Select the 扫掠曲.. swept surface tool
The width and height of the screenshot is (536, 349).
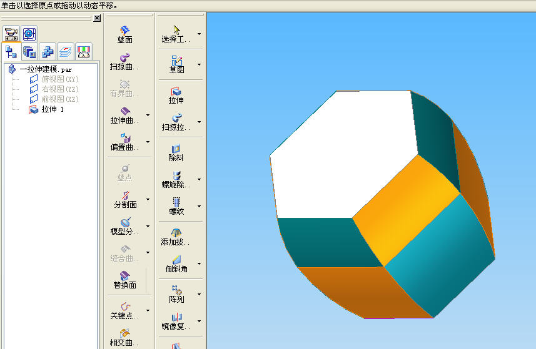point(124,62)
